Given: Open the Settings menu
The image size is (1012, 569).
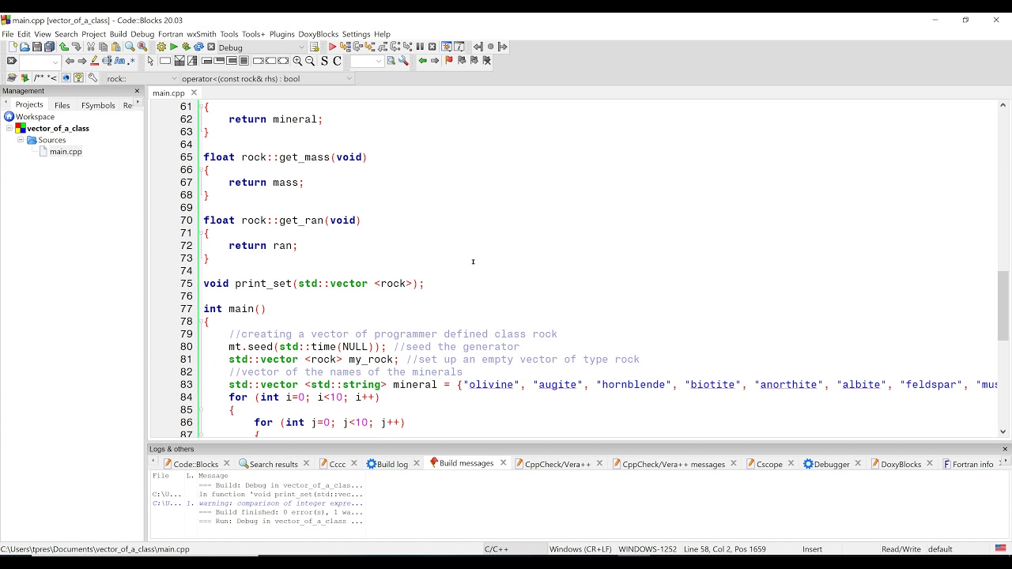Looking at the screenshot, I should (356, 34).
